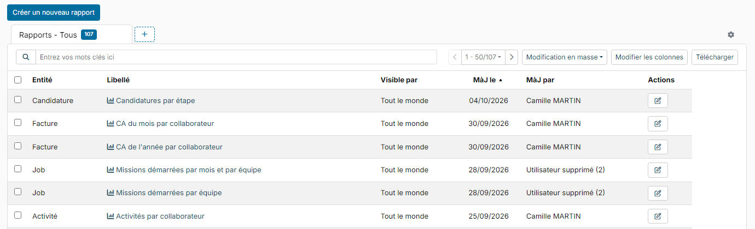Image resolution: width=755 pixels, height=229 pixels.
Task: Open the settings gear icon
Action: point(731,34)
